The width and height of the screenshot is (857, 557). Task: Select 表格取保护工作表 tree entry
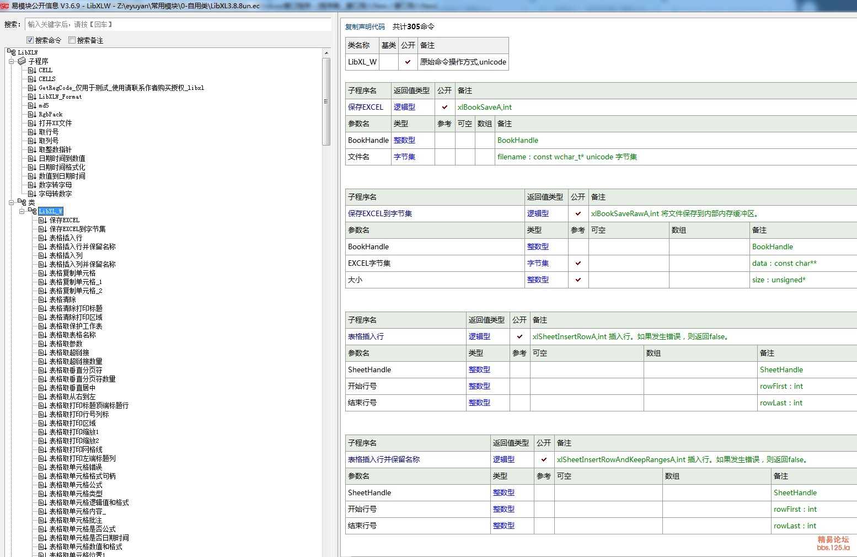76,326
